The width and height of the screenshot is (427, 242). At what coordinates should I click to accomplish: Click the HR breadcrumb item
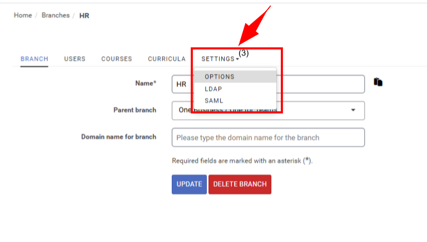pyautogui.click(x=85, y=16)
